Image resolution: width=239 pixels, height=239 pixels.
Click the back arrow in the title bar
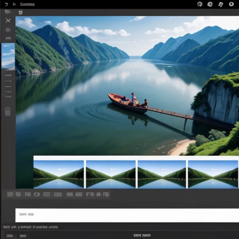(6, 4)
